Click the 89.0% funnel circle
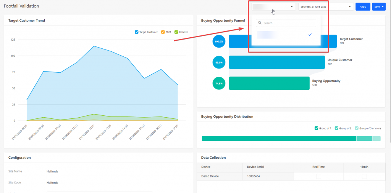The width and height of the screenshot is (391, 193). point(219,62)
